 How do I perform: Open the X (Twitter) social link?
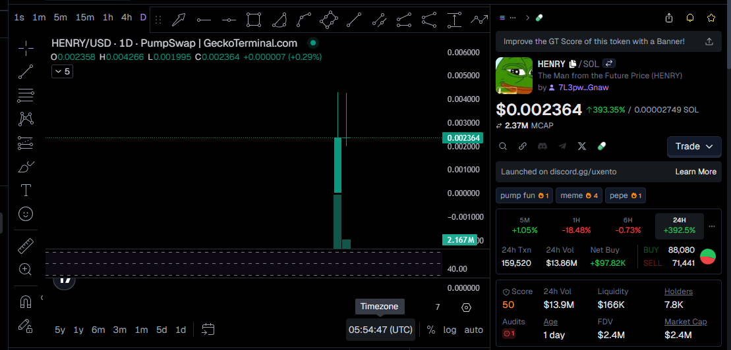(x=582, y=146)
